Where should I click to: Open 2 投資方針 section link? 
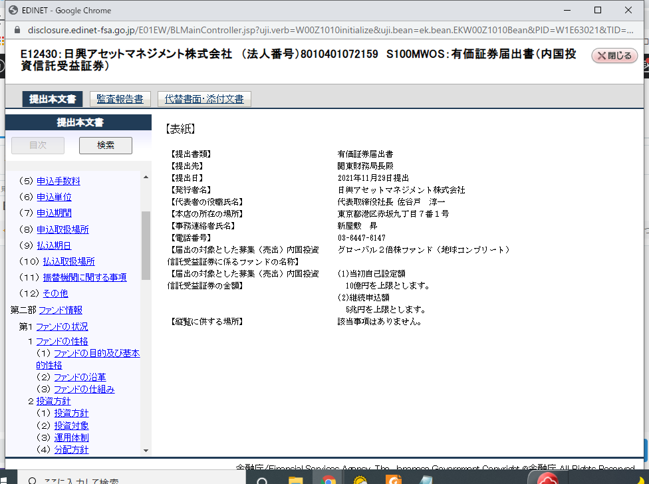(x=53, y=402)
